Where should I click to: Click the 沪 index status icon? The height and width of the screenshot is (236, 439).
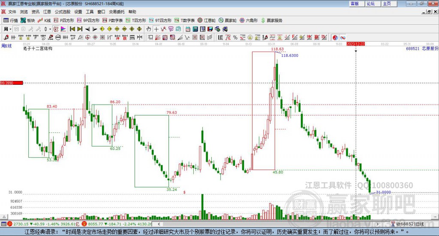[10, 224]
